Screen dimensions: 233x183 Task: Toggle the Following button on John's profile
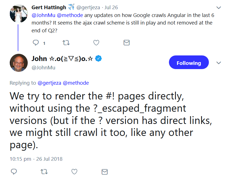(x=189, y=62)
